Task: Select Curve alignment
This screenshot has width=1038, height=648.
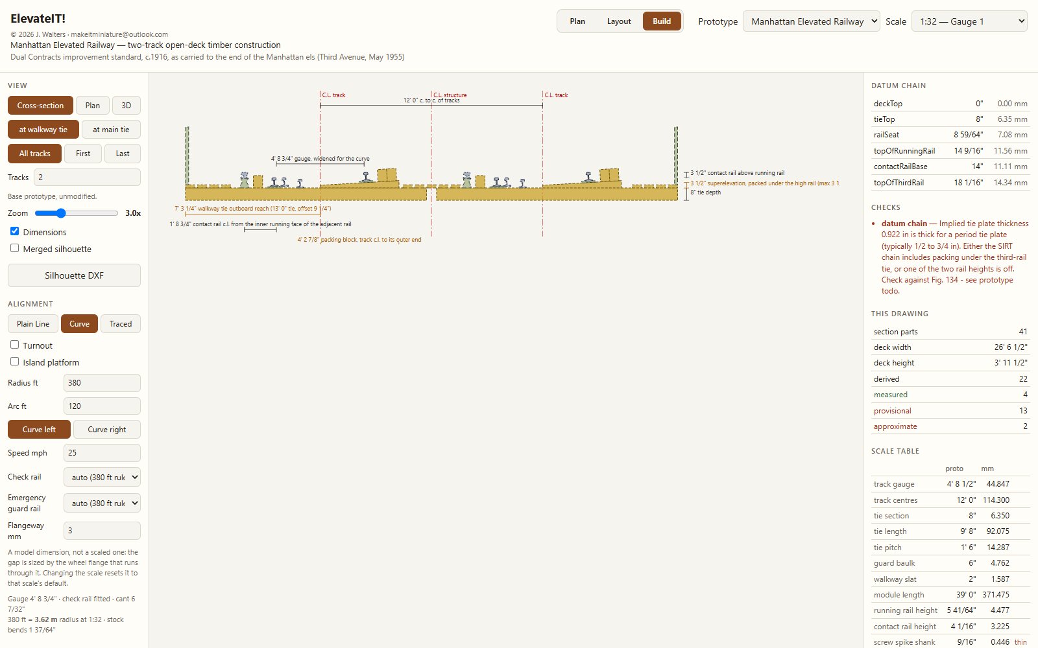Action: (79, 324)
